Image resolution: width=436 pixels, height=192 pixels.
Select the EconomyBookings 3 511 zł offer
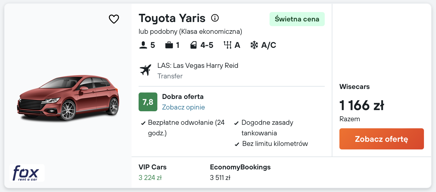point(240,172)
